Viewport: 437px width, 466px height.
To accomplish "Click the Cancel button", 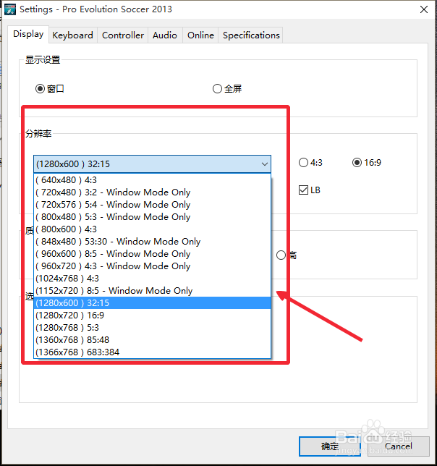I will (399, 446).
